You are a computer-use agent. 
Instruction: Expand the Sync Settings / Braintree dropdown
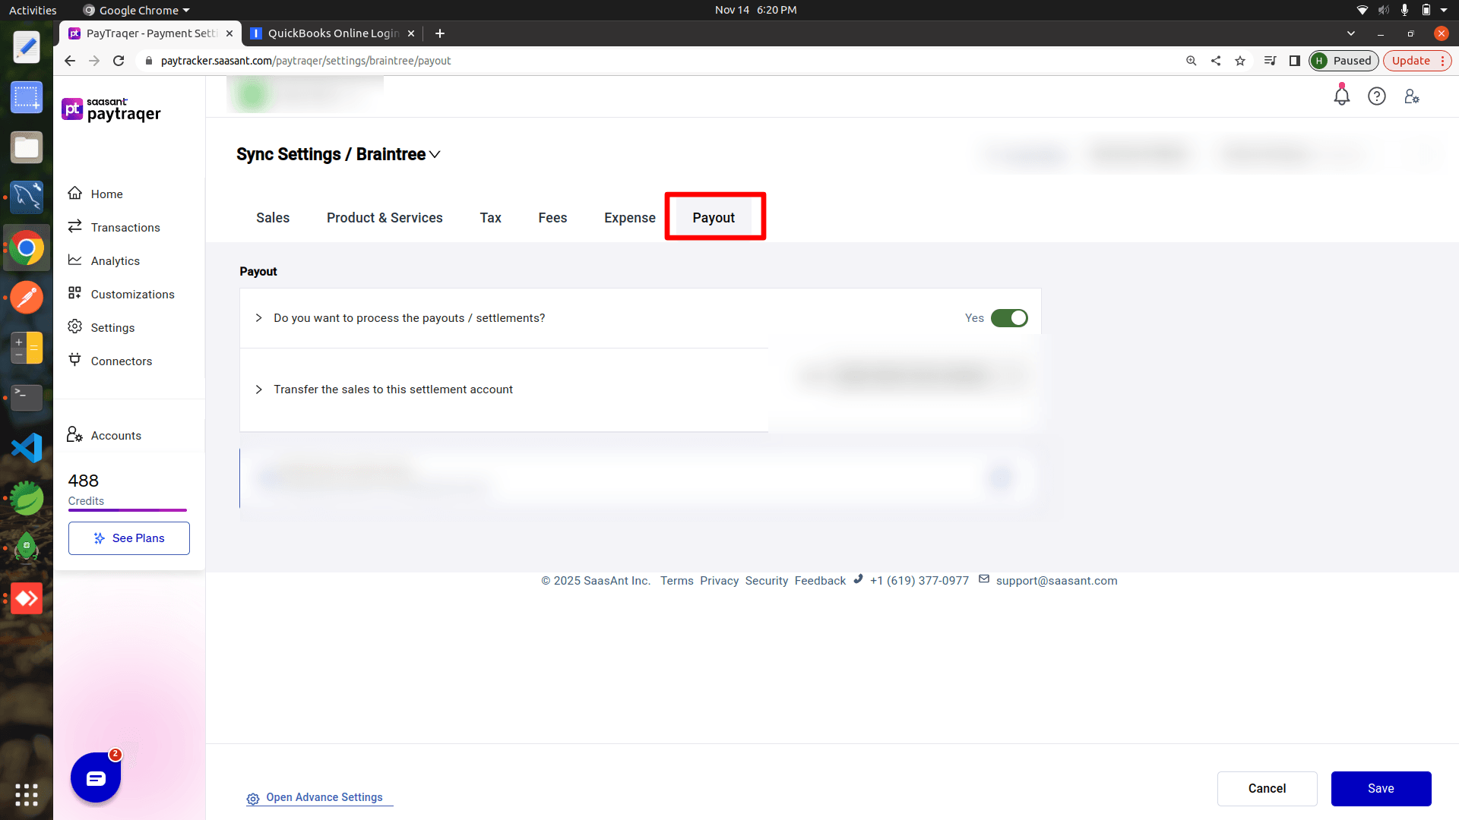pyautogui.click(x=435, y=154)
